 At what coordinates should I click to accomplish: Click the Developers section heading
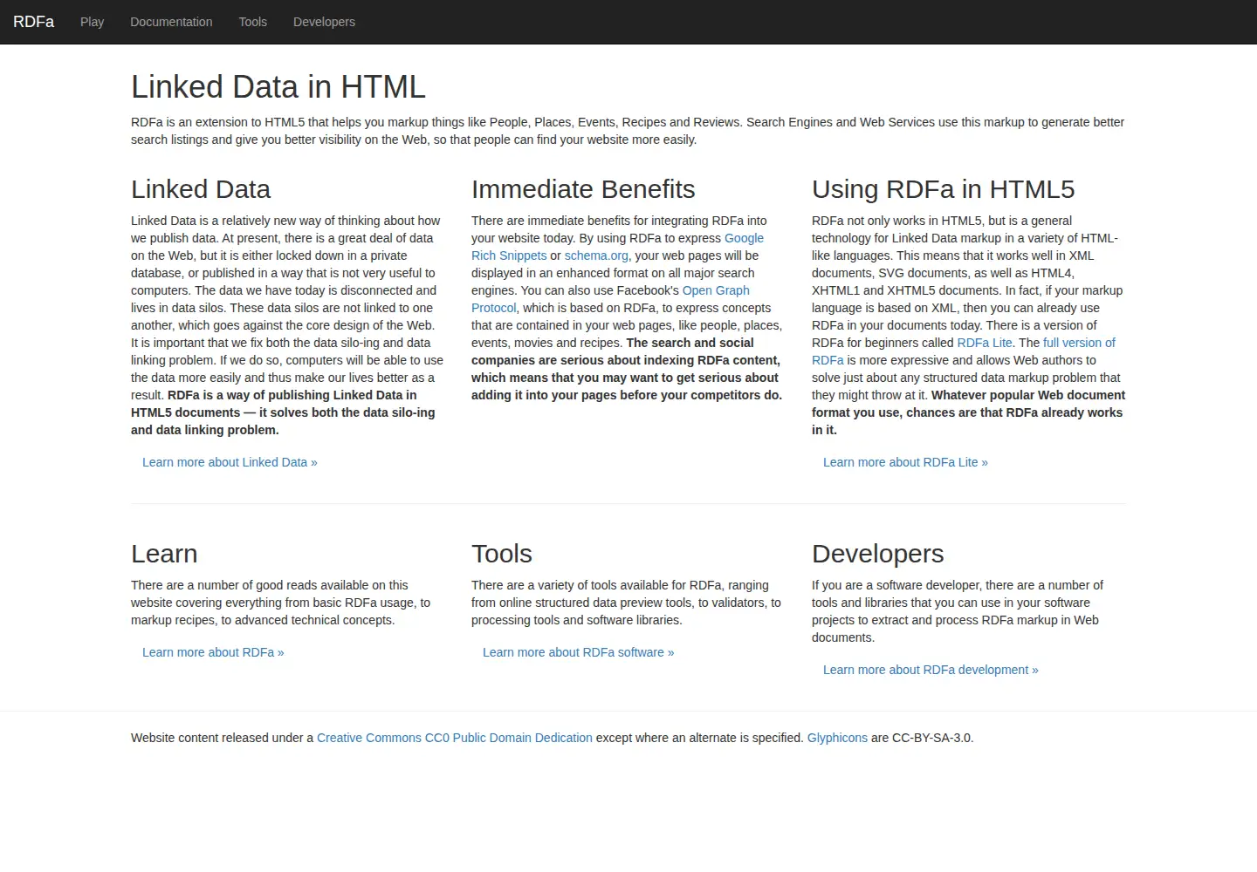(878, 554)
